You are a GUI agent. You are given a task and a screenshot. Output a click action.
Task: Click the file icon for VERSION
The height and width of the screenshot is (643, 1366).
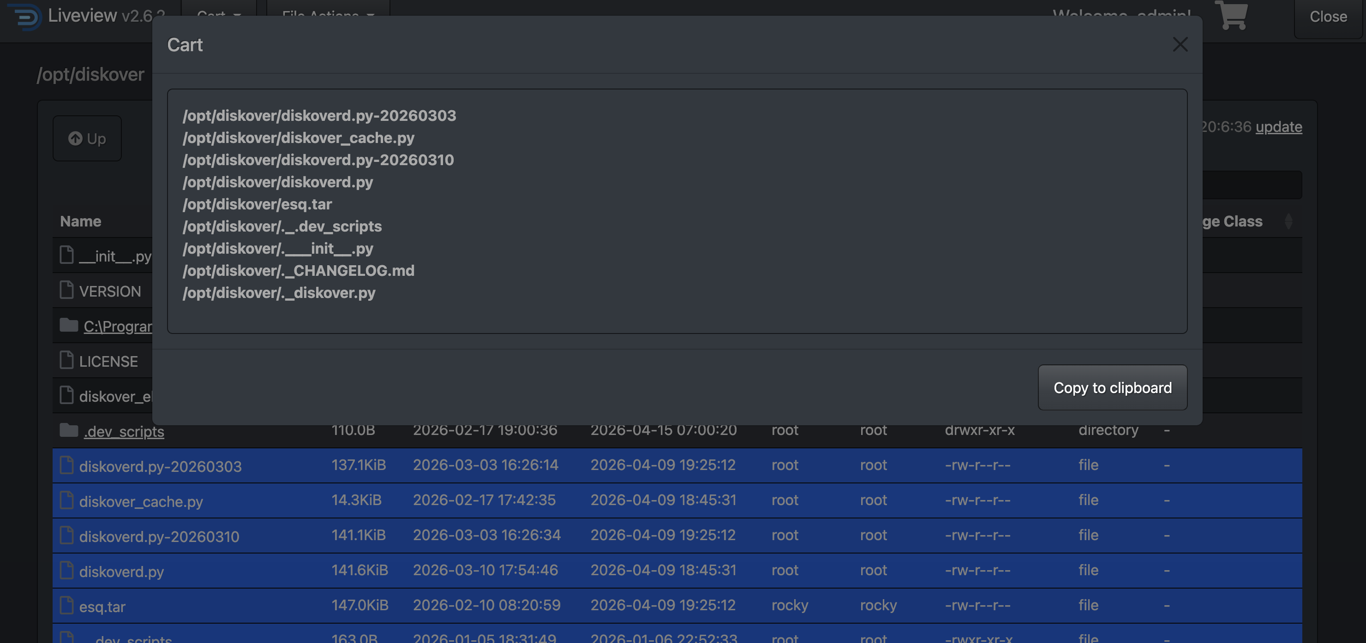click(66, 289)
